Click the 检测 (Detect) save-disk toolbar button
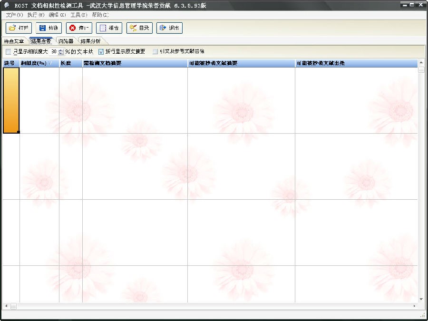The width and height of the screenshot is (428, 321). pos(49,28)
